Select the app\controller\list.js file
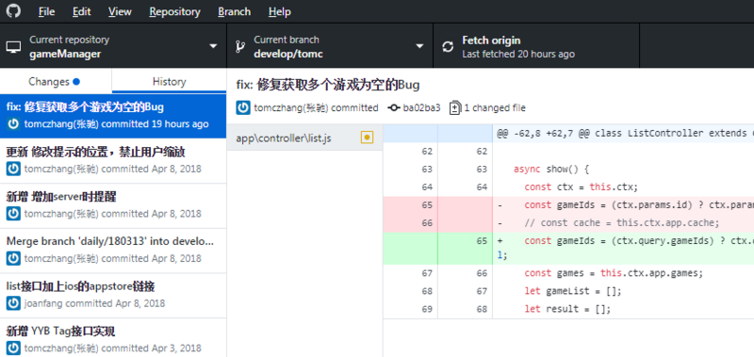Viewport: 754px width, 357px height. tap(304, 138)
